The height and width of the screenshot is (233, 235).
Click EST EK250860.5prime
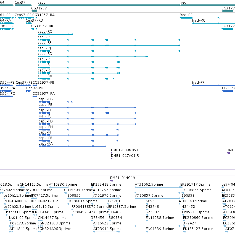[x=198, y=218]
